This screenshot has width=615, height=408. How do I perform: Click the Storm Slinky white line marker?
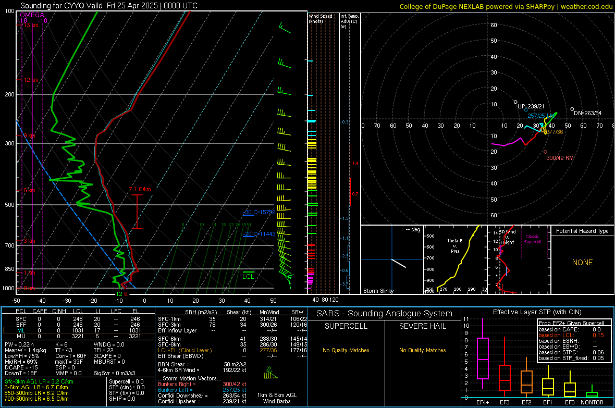[x=399, y=263]
